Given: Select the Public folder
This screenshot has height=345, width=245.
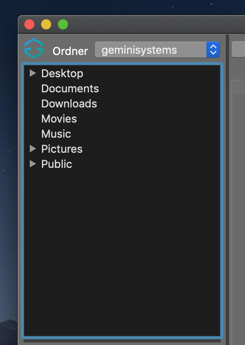Looking at the screenshot, I should (57, 164).
